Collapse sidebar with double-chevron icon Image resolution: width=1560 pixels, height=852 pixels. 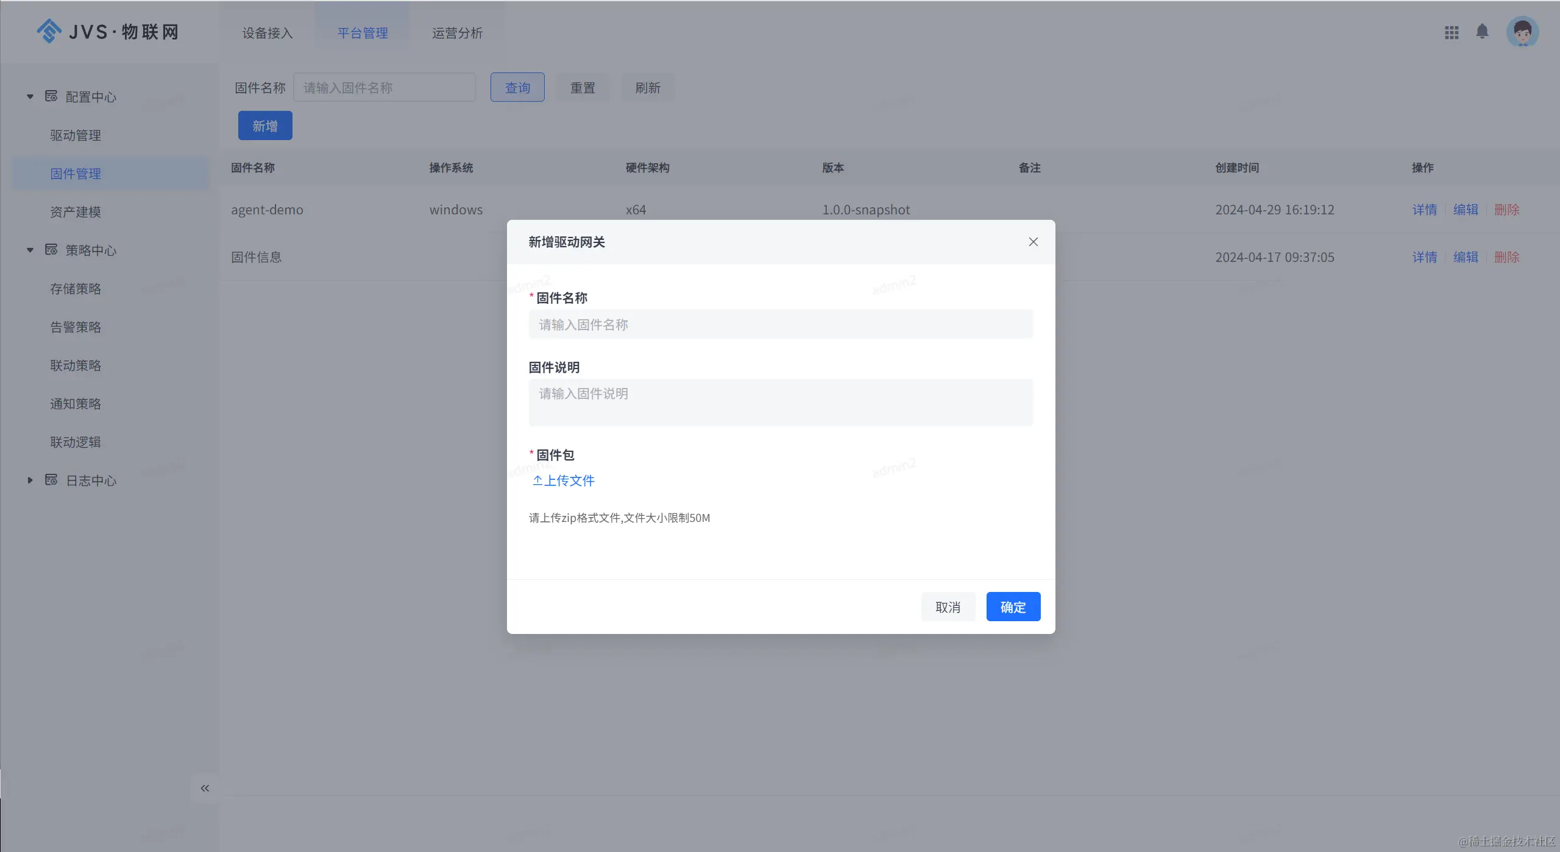point(205,788)
